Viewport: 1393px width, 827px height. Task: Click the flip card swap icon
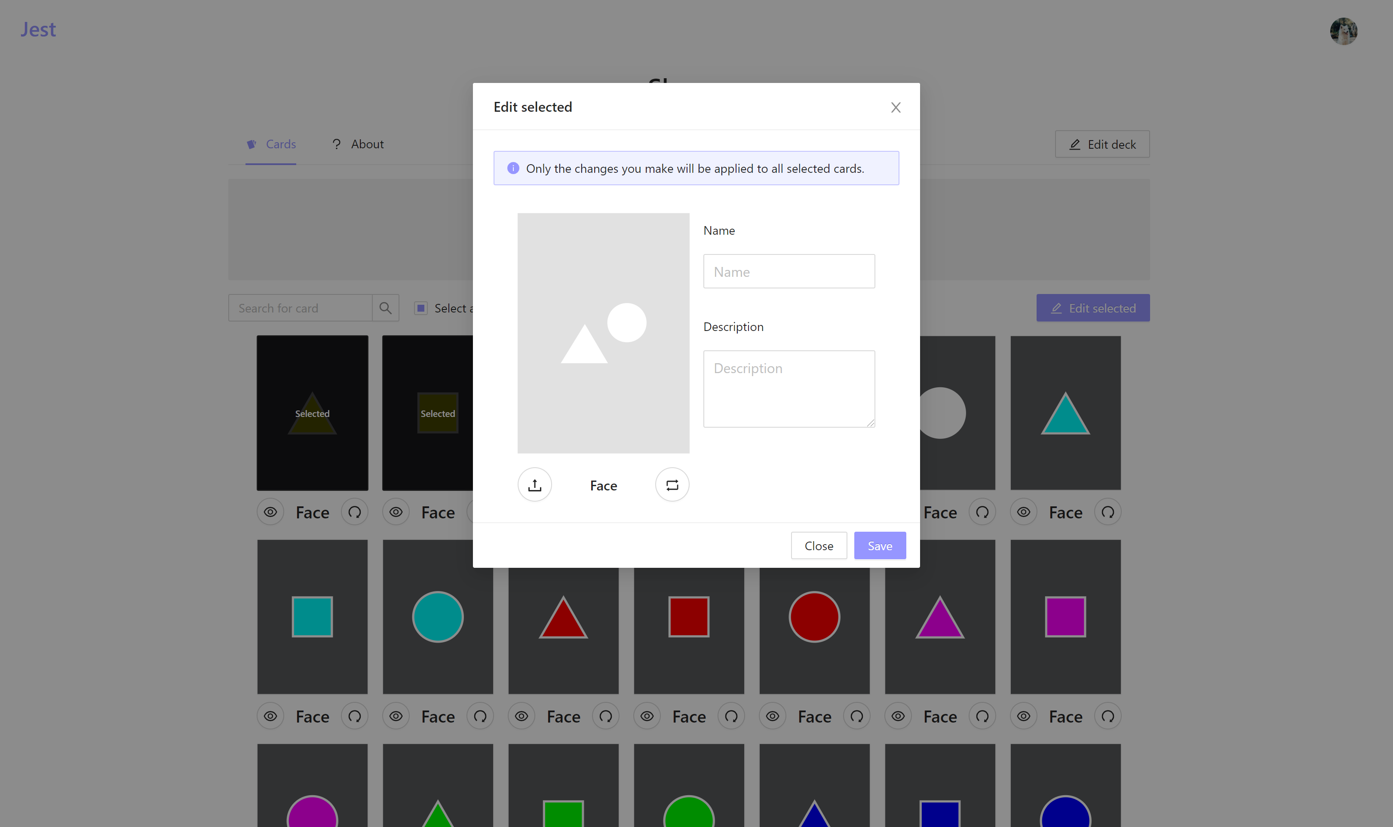(672, 485)
